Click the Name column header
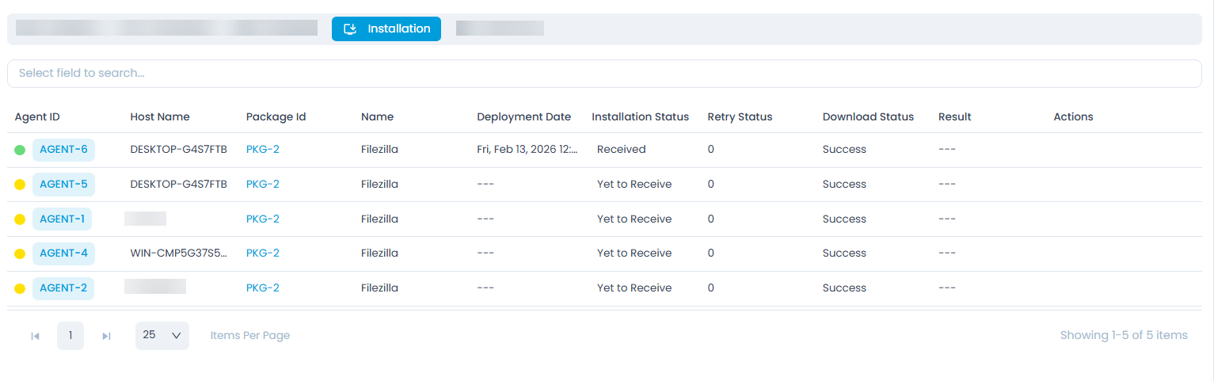1214x381 pixels. [377, 117]
